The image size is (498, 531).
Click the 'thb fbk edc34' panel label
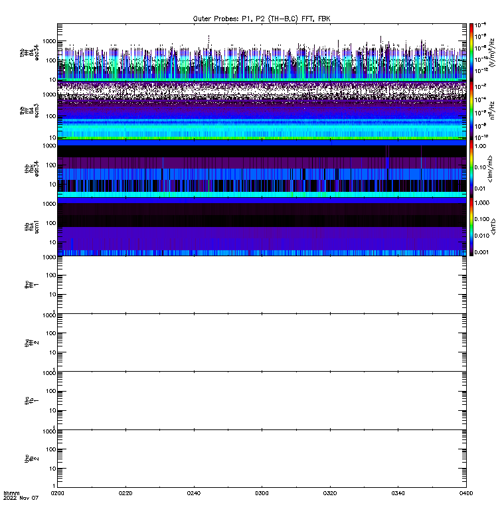(x=32, y=169)
